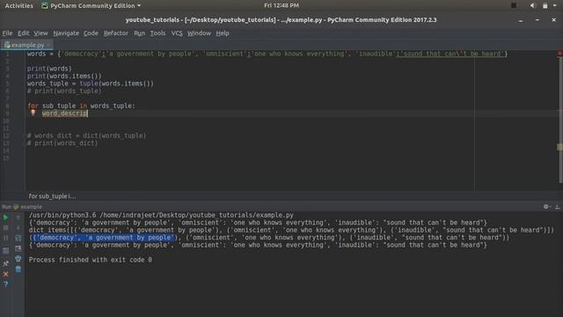Open the Navigate menu
The height and width of the screenshot is (317, 563).
point(66,33)
